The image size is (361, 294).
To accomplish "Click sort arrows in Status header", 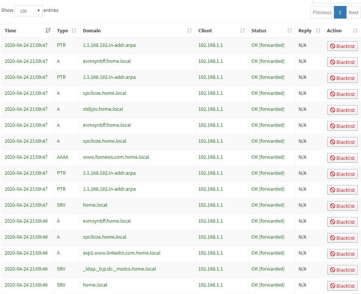I will 289,30.
